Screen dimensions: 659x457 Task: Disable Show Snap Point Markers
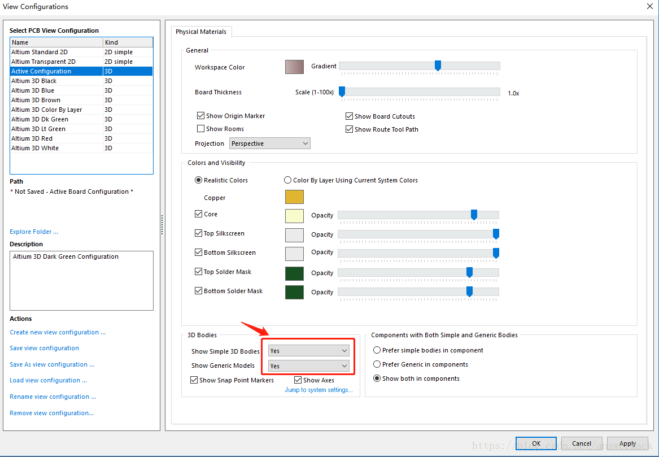tap(194, 380)
